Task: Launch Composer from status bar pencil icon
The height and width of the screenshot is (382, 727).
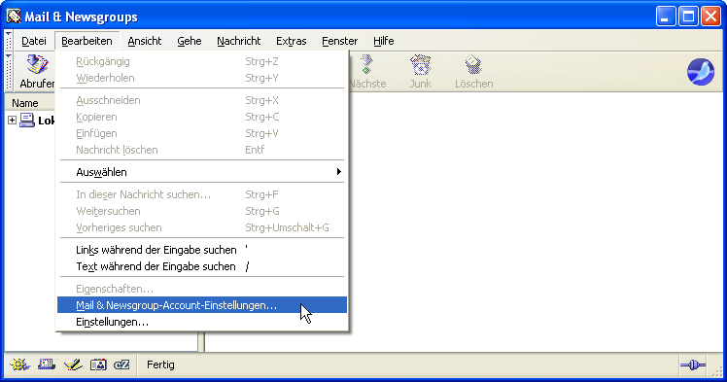Action: [73, 365]
